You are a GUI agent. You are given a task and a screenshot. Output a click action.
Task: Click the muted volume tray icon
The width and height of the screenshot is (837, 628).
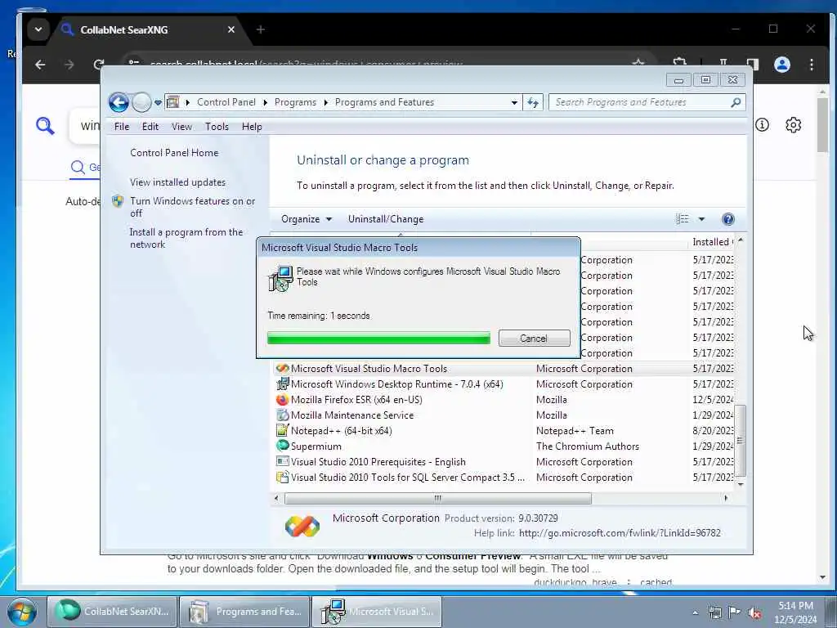click(754, 612)
